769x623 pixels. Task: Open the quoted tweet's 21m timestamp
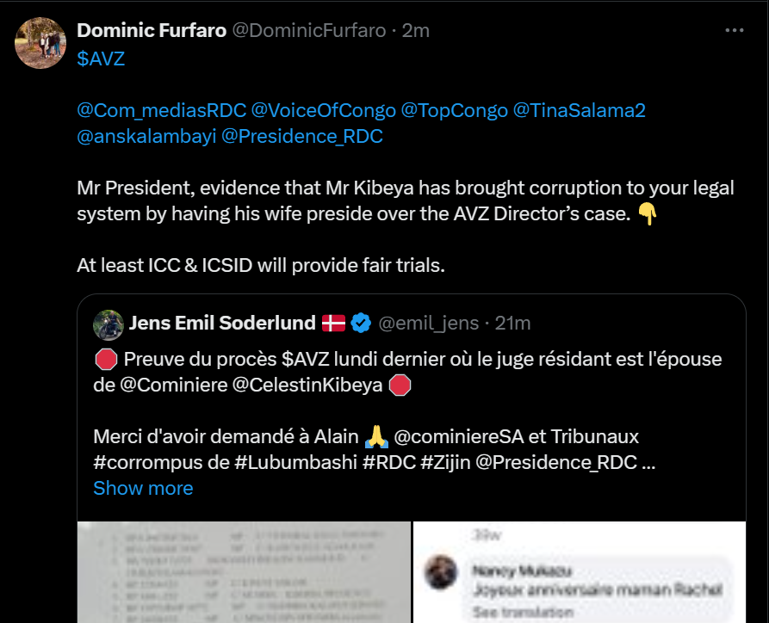(x=513, y=324)
